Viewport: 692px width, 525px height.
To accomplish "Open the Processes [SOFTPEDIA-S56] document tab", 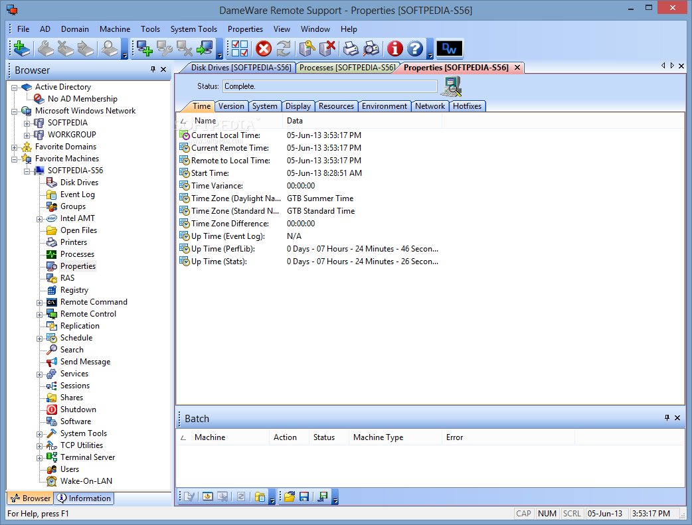I will coord(347,68).
